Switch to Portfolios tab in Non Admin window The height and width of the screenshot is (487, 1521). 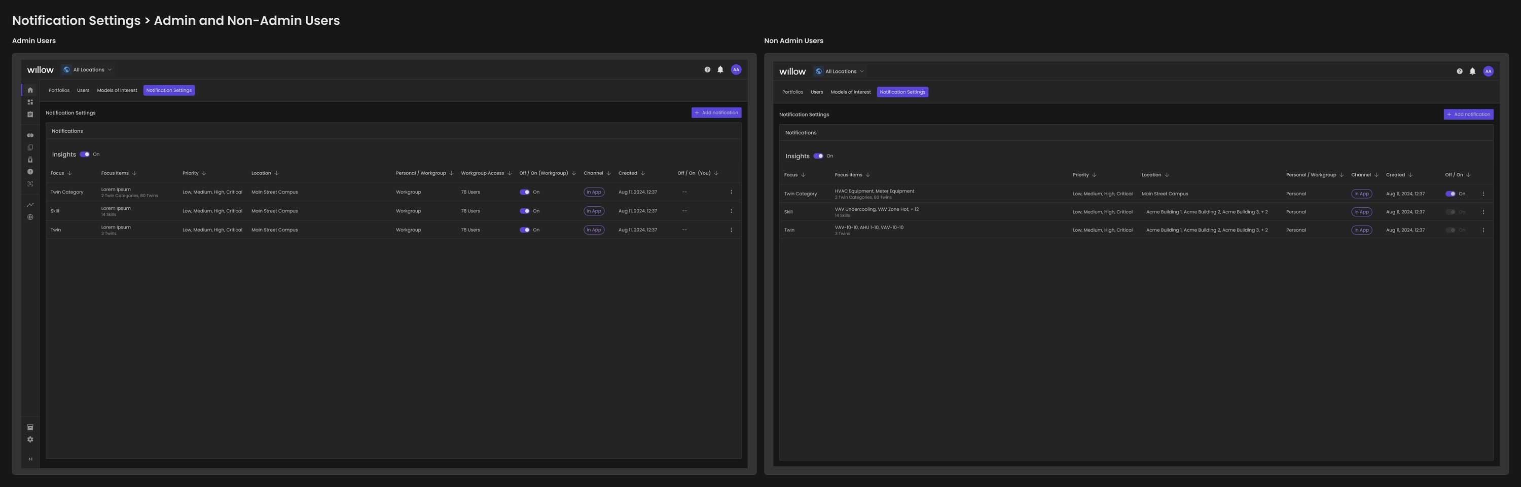pyautogui.click(x=792, y=92)
